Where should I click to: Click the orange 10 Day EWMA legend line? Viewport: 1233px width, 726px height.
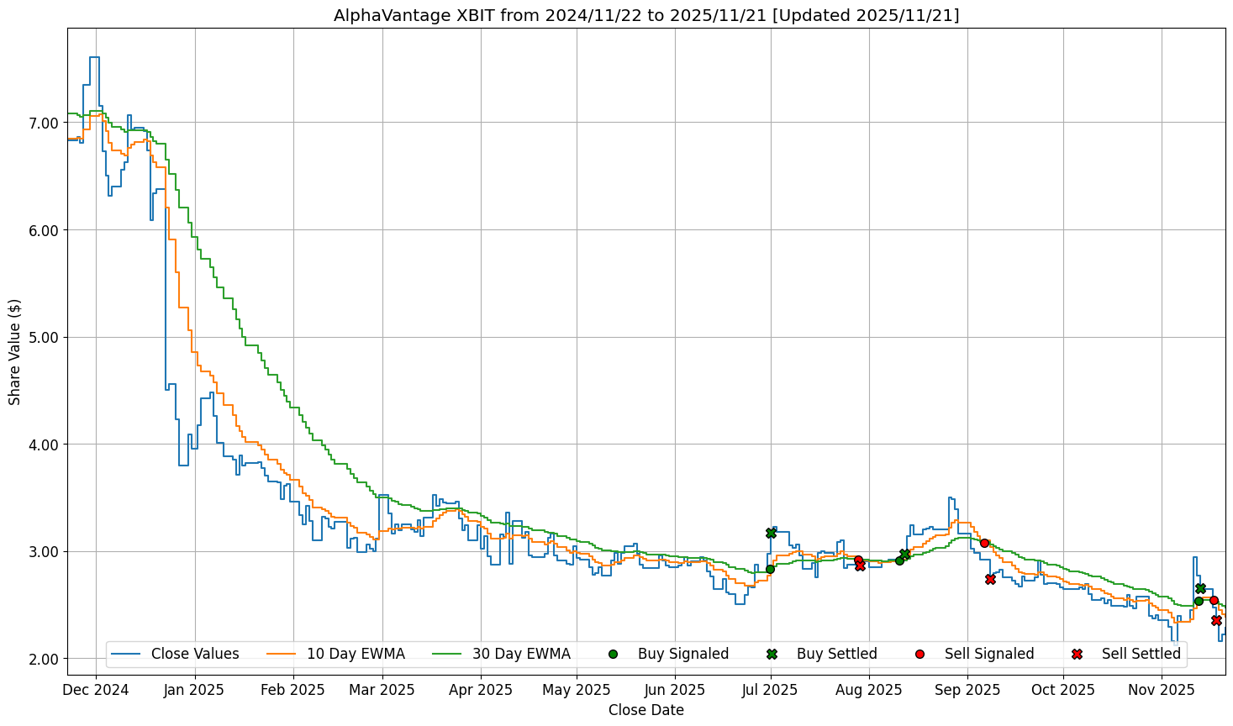coord(282,654)
